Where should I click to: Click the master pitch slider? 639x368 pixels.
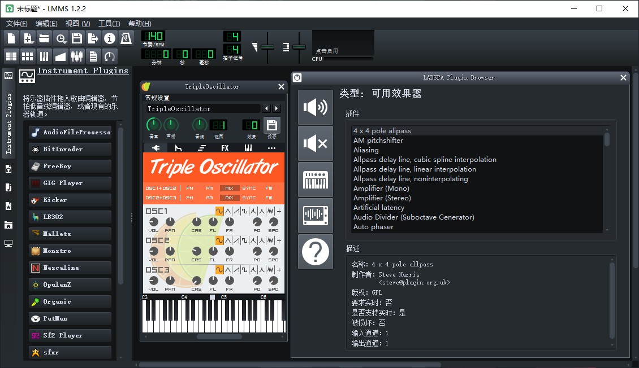(x=299, y=47)
